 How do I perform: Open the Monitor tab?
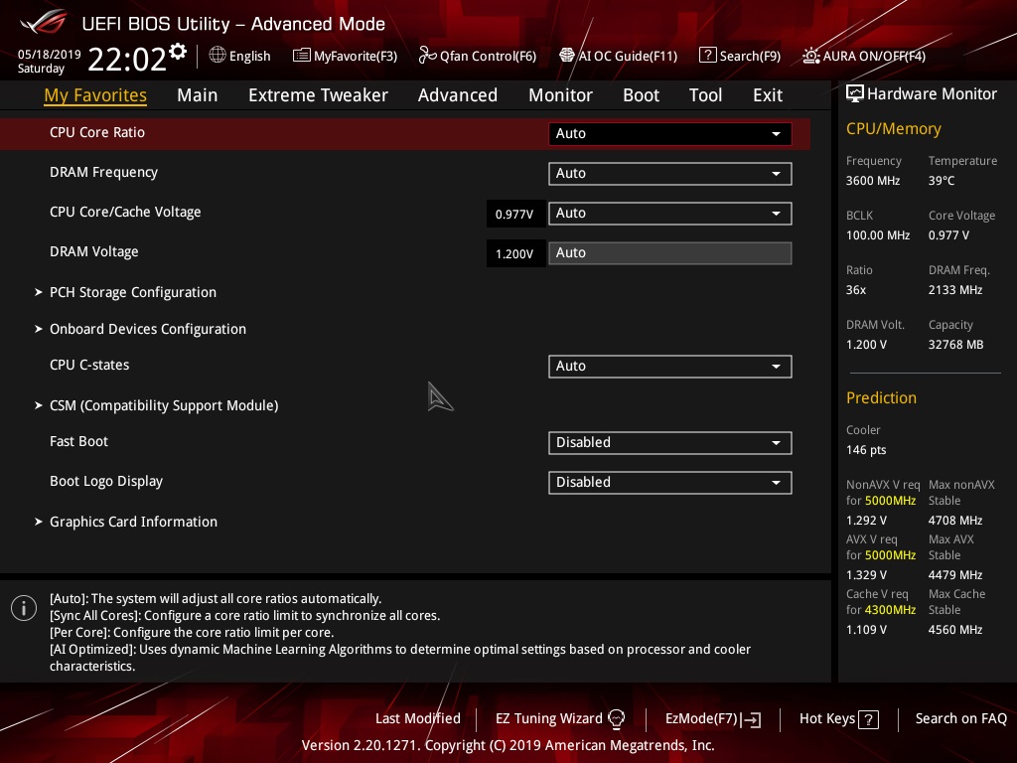coord(560,95)
